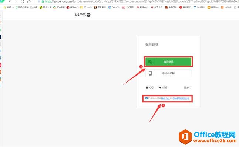Open the 新闻中心 bookmark
Image resolution: width=239 pixels, height=147 pixels.
[x=142, y=7]
